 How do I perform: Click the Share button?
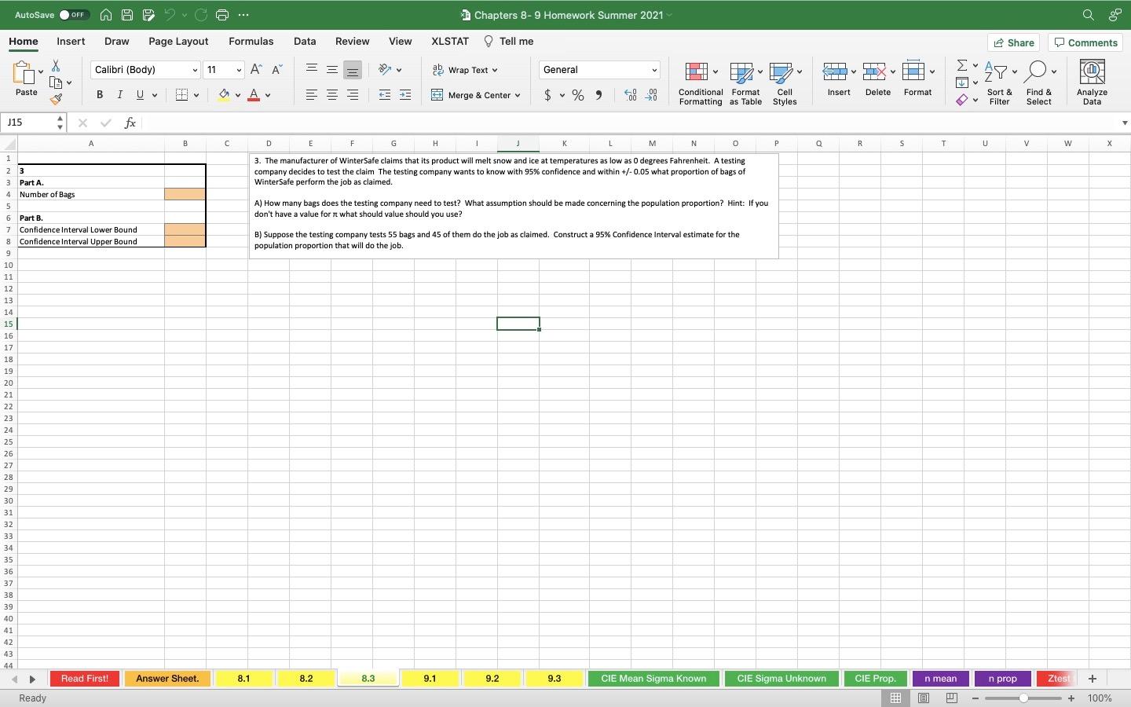(1013, 42)
